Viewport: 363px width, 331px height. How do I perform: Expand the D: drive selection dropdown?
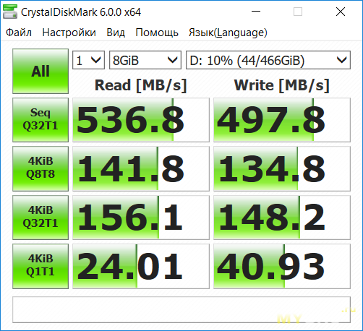click(268, 60)
